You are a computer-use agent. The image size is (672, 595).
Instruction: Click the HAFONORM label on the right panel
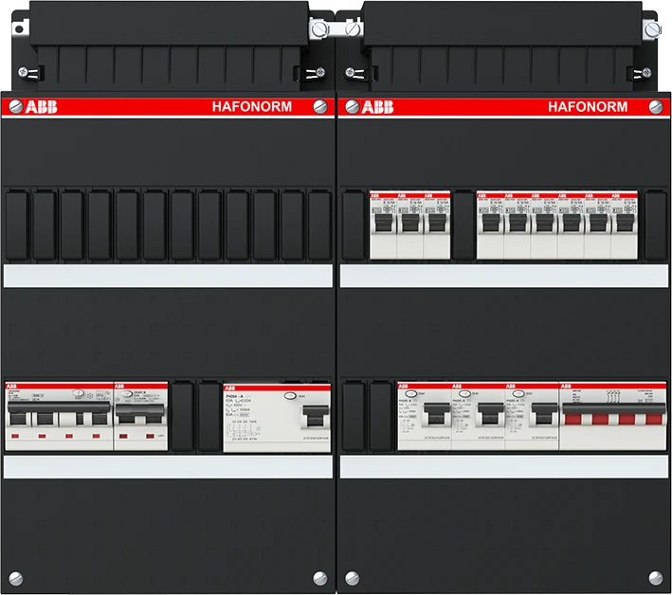click(588, 107)
